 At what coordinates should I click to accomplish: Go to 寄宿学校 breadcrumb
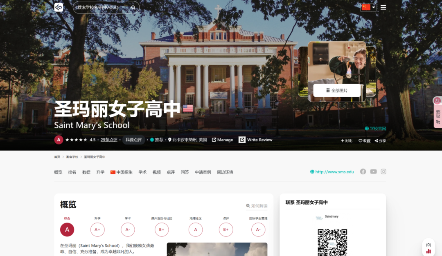point(72,157)
